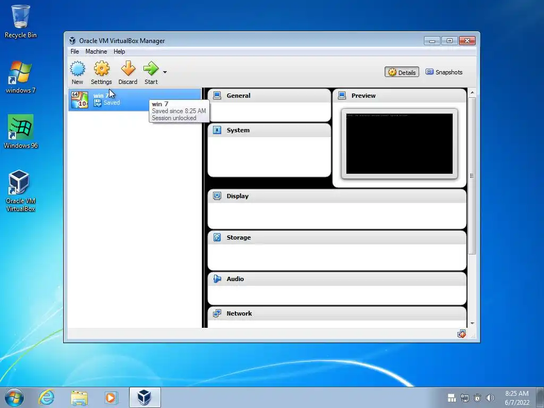This screenshot has width=544, height=408.
Task: Switch to Snapshots view
Action: (x=444, y=72)
